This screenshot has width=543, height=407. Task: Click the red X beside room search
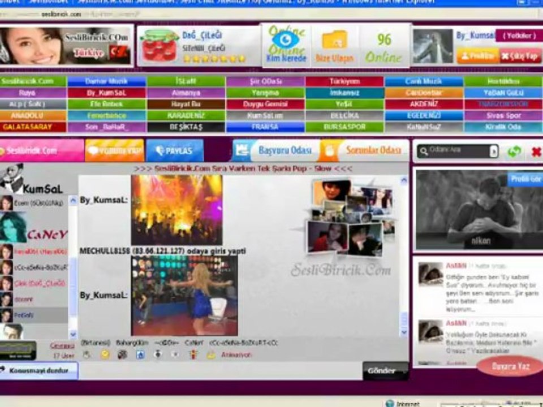(536, 151)
